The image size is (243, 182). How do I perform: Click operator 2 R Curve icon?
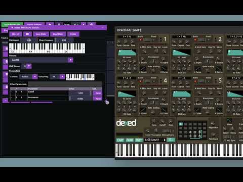[219, 68]
